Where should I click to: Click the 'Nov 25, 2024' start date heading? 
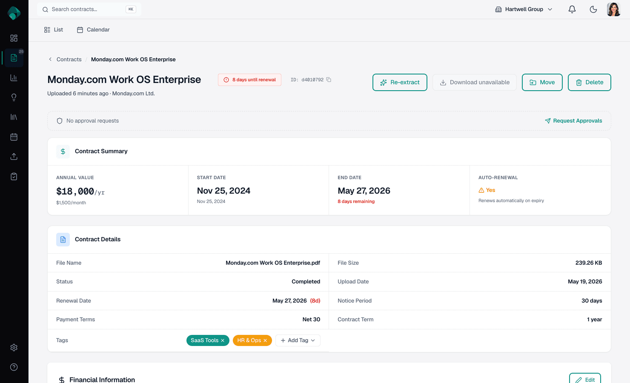(223, 191)
